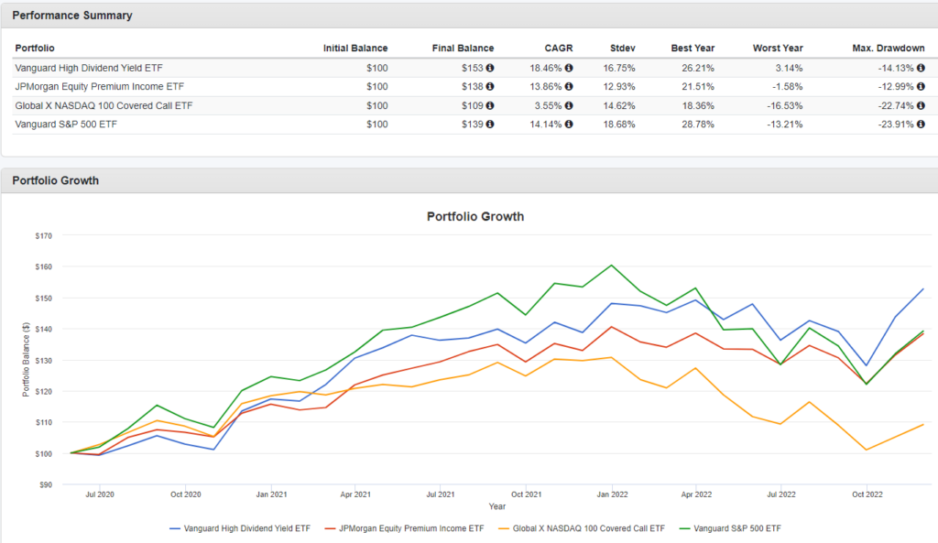This screenshot has height=543, width=938.
Task: Click the Portfolio Balance ($) axis title
Action: (x=26, y=360)
